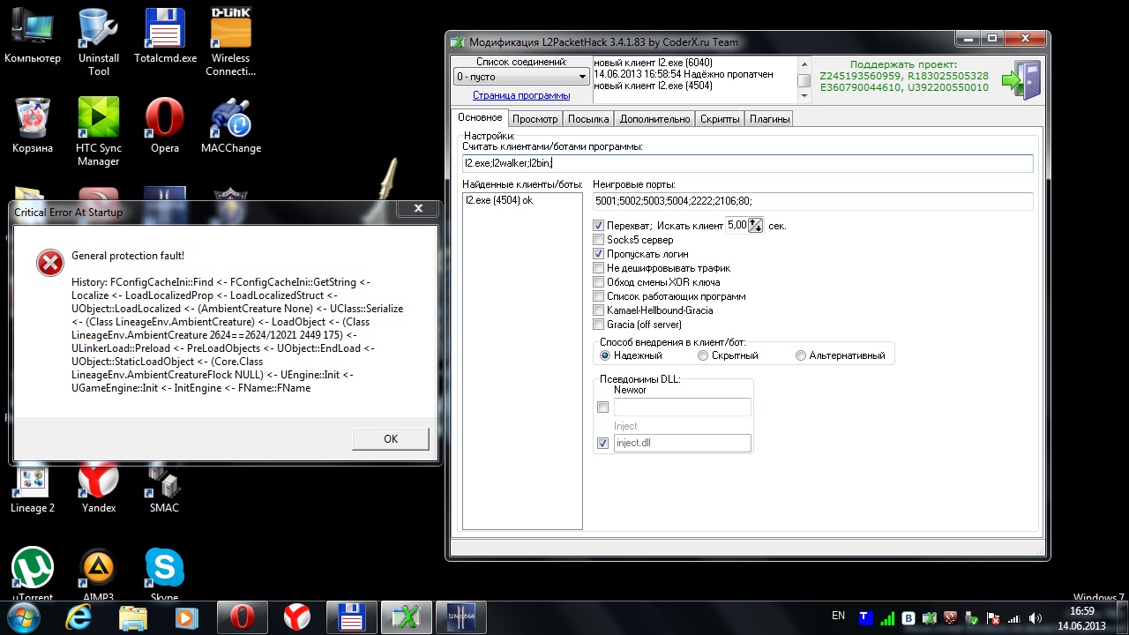The height and width of the screenshot is (635, 1129).
Task: Open Totalcmd.exe desktop shortcut
Action: click(x=165, y=31)
